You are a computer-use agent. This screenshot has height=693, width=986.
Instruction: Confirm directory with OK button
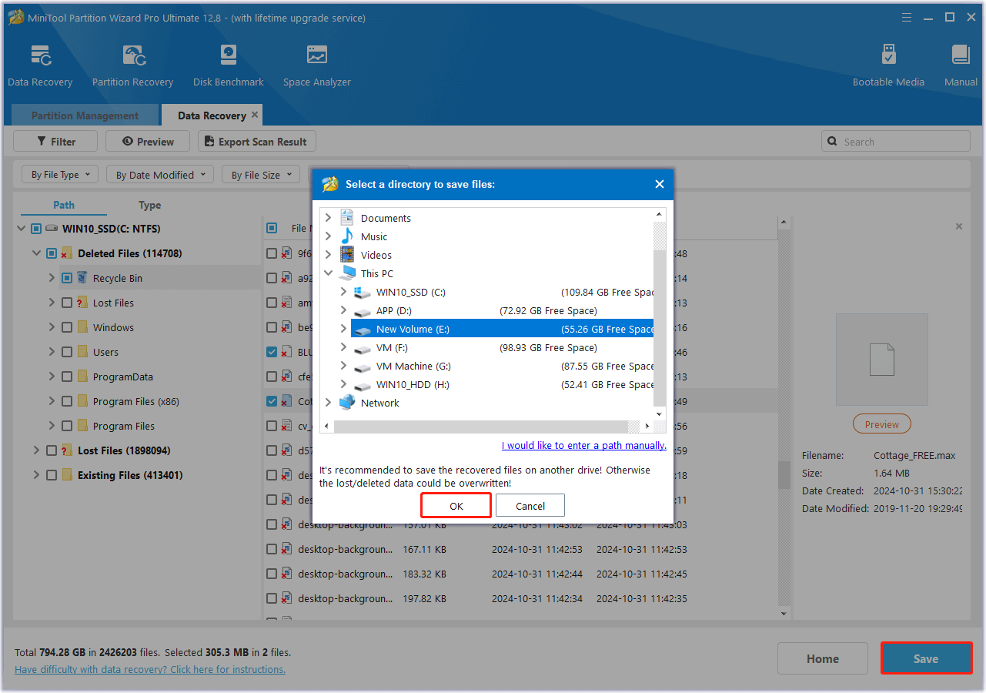coord(456,506)
